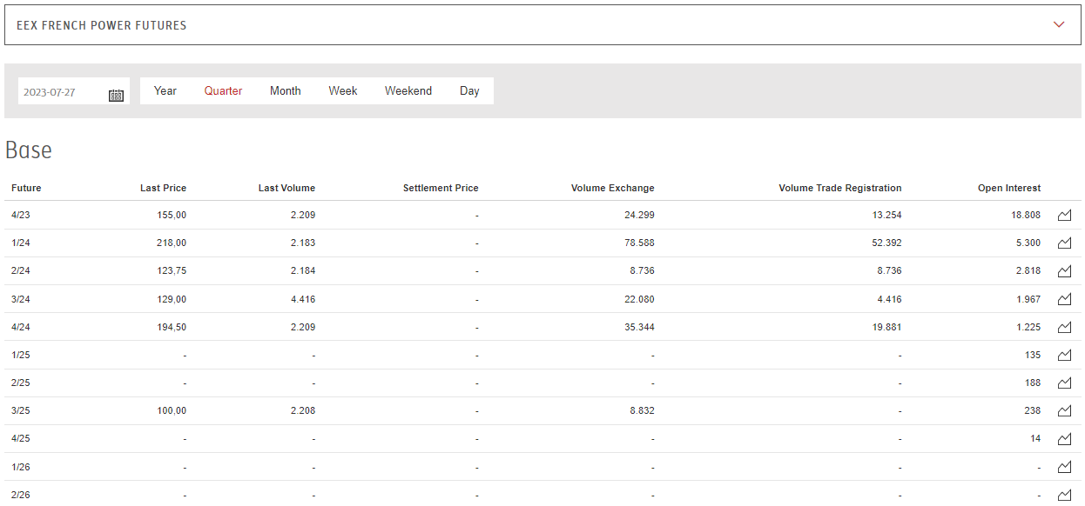This screenshot has height=506, width=1085.
Task: Open chart for the 2/24 future
Action: (x=1064, y=271)
